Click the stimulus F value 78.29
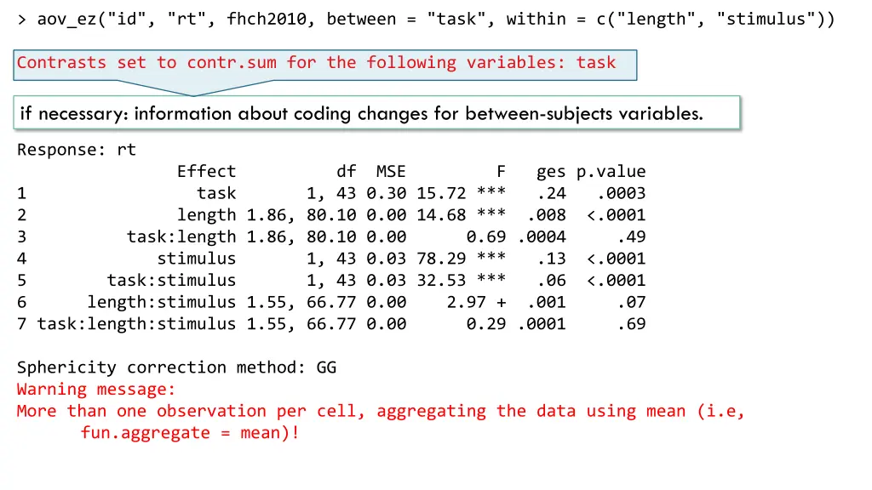872x490 pixels. click(x=441, y=259)
